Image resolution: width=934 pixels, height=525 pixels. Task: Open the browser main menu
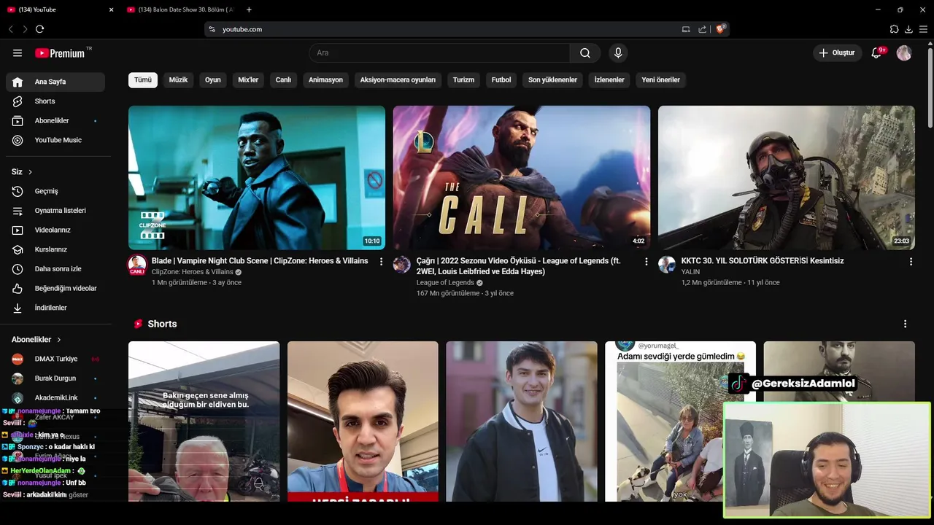point(923,29)
